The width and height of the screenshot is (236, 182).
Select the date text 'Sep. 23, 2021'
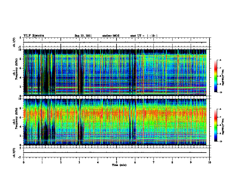(83, 36)
